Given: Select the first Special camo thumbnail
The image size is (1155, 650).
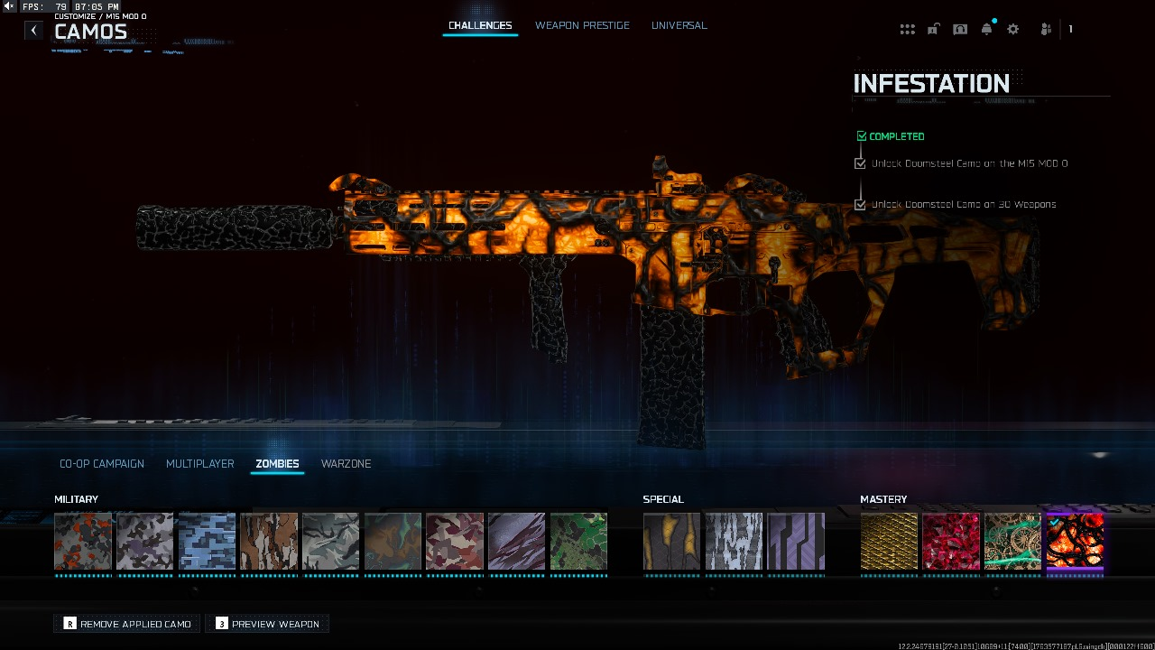Looking at the screenshot, I should 671,542.
